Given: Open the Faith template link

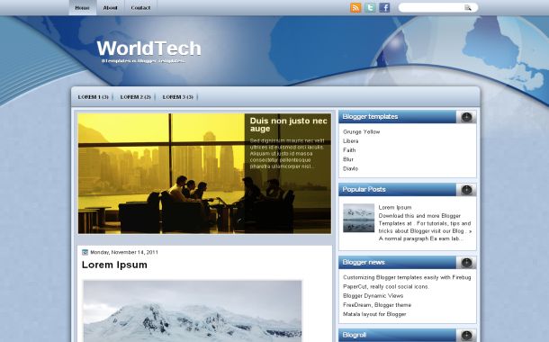Looking at the screenshot, I should [x=349, y=150].
